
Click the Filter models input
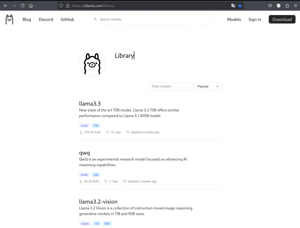coord(170,86)
